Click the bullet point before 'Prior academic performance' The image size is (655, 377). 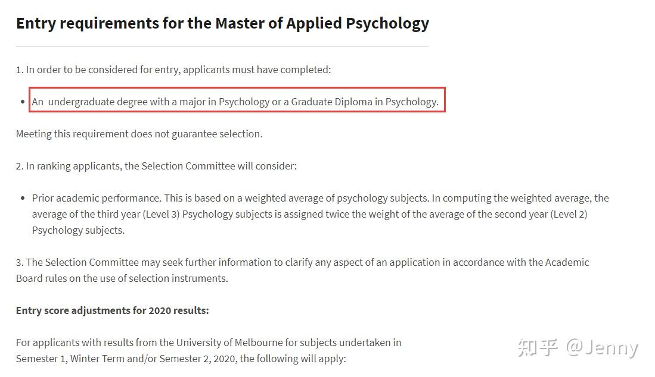pos(23,198)
